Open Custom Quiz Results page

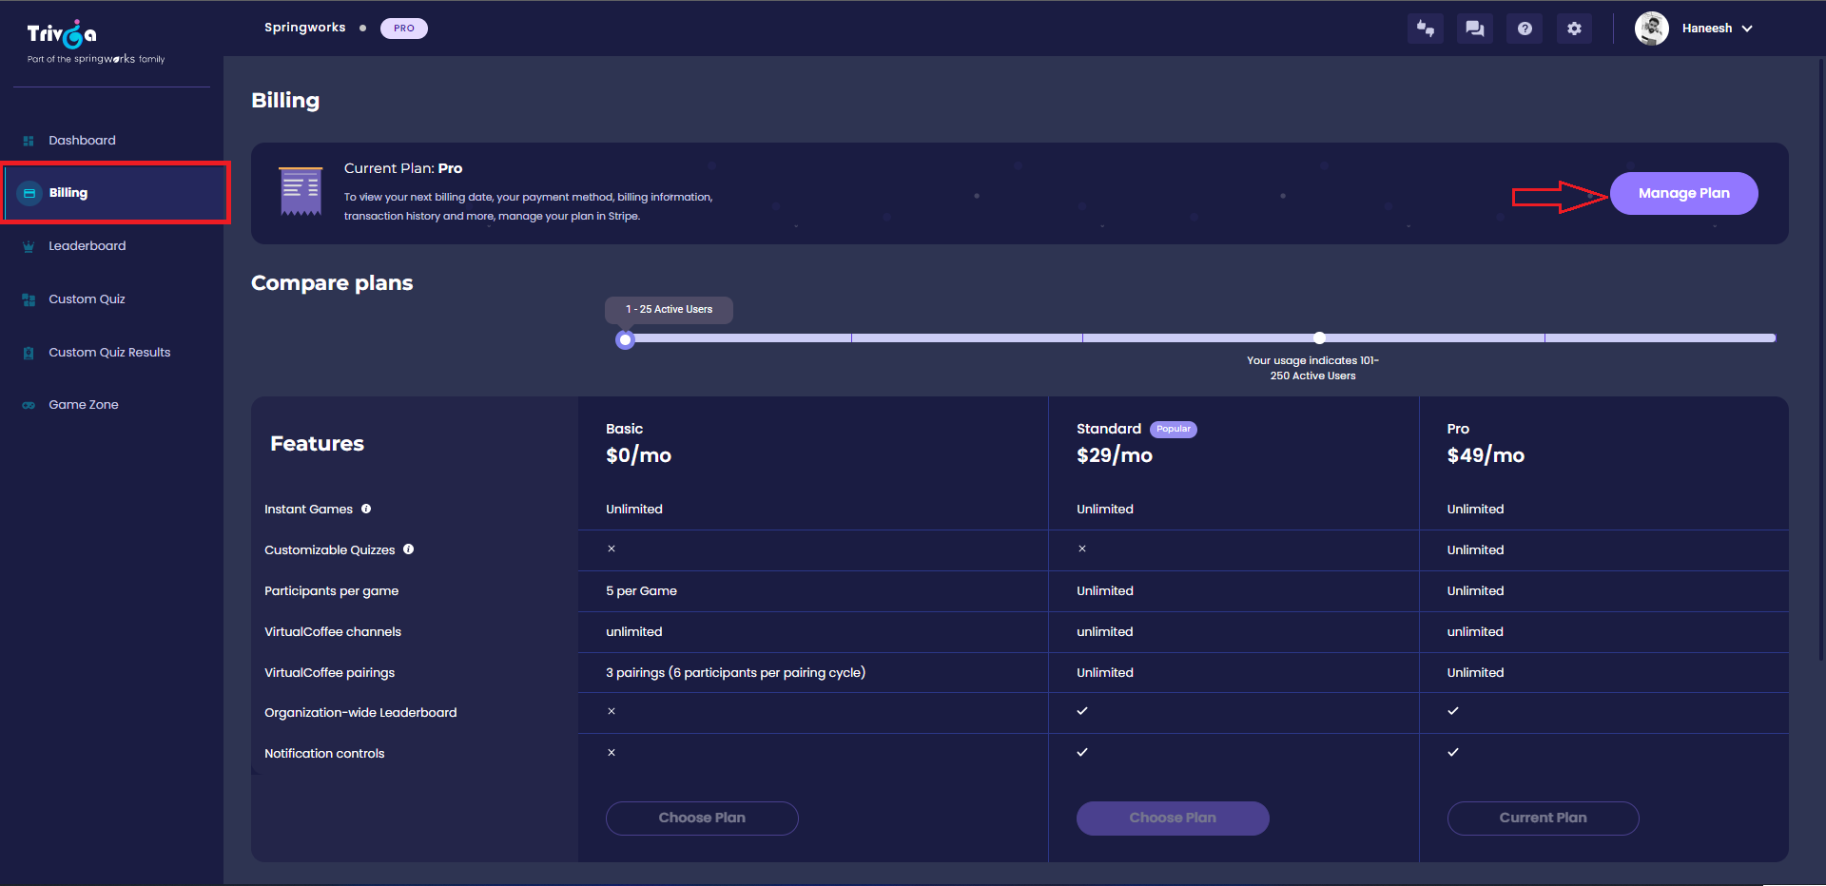109,353
